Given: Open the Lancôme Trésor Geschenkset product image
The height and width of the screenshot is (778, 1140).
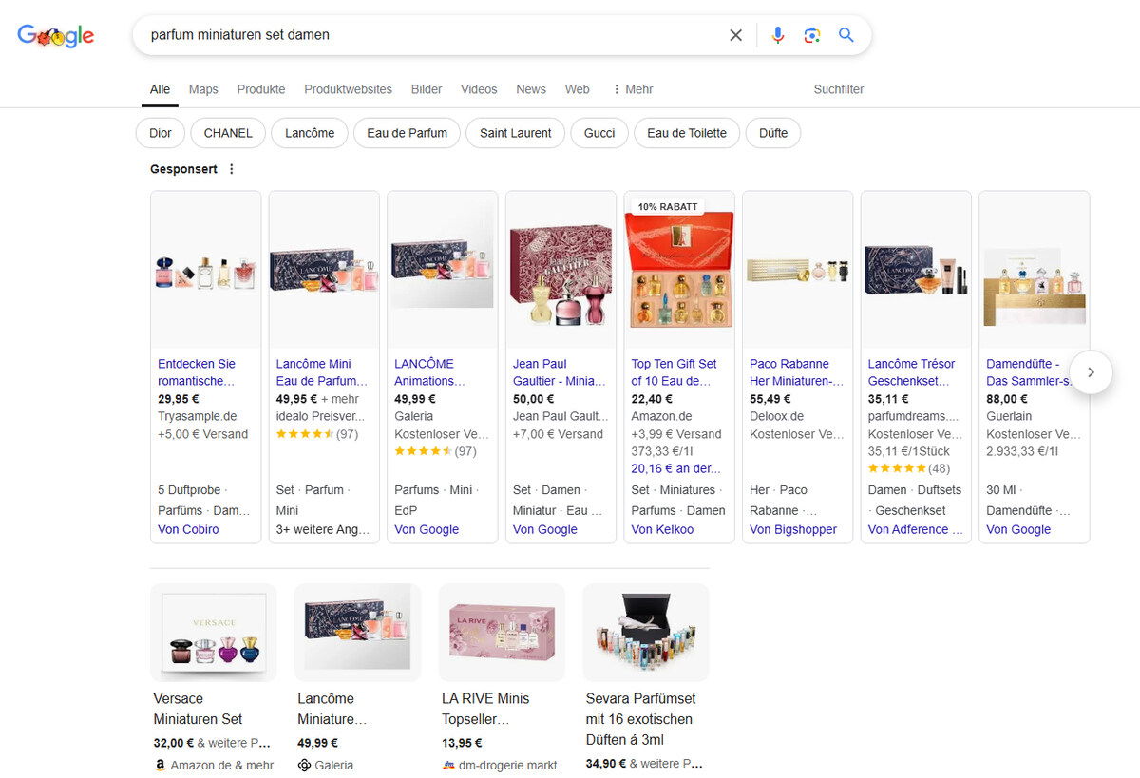Looking at the screenshot, I should click(x=916, y=271).
